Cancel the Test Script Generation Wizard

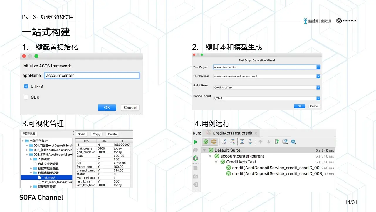(314, 106)
